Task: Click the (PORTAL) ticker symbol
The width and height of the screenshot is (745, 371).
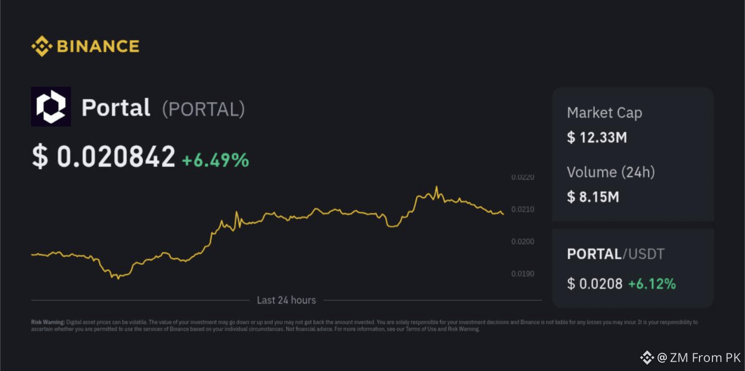Action: 203,109
